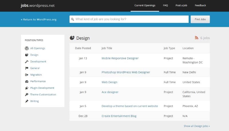
Task: Select General position type
Action: tap(35, 68)
